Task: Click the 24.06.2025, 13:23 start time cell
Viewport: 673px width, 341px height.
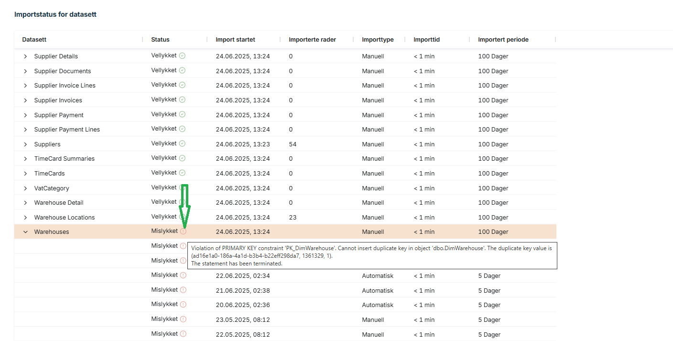Action: pyautogui.click(x=243, y=144)
